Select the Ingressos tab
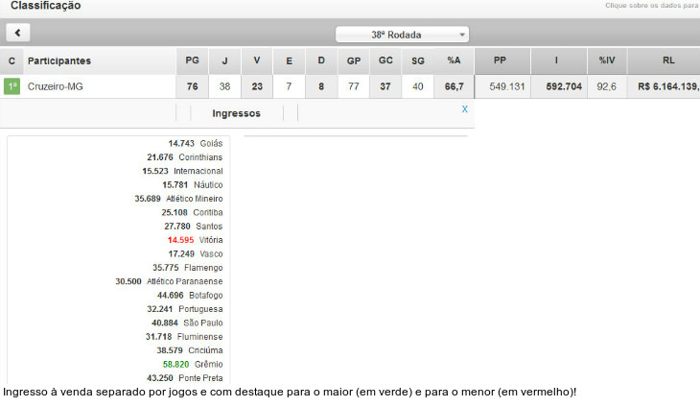This screenshot has height=407, width=700. pos(236,113)
